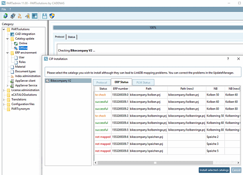
Task: Click the server database toolbar icon
Action: (x=13, y=16)
